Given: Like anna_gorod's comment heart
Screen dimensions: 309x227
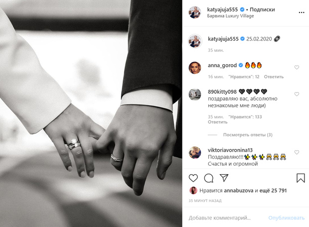Looking at the screenshot, I should [x=297, y=67].
